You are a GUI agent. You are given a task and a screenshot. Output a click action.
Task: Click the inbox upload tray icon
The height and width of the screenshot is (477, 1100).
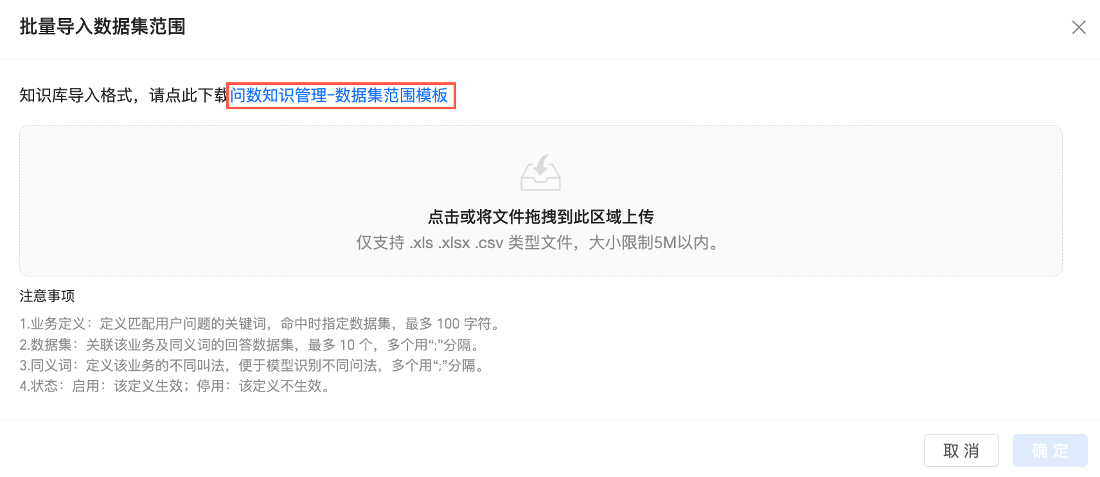(x=540, y=172)
